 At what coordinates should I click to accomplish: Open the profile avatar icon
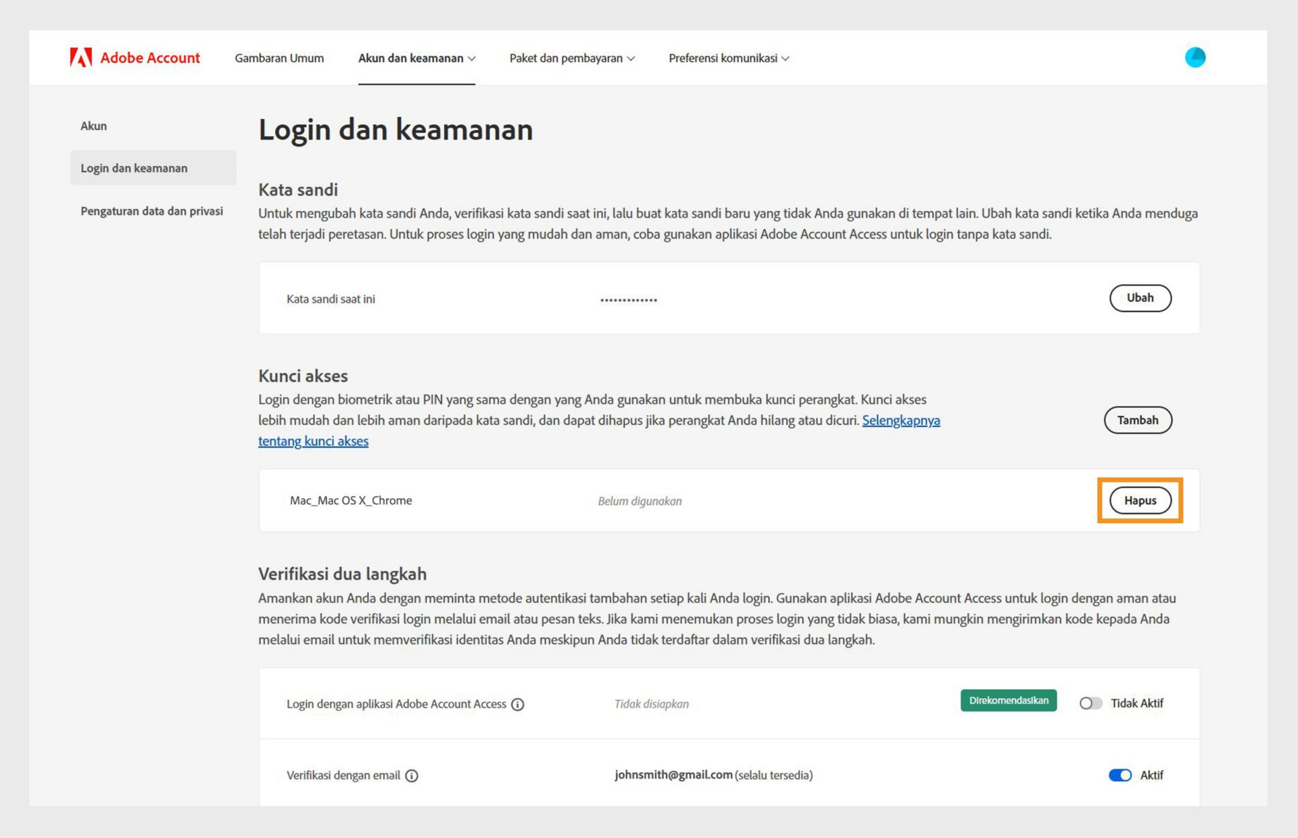click(x=1195, y=57)
